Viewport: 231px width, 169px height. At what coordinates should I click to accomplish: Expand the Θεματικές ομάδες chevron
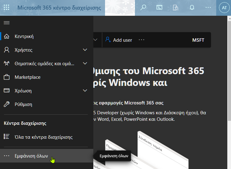[x=85, y=63]
